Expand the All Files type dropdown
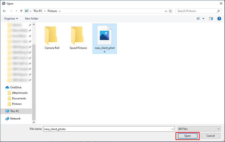This screenshot has height=142, width=225. tap(199, 129)
